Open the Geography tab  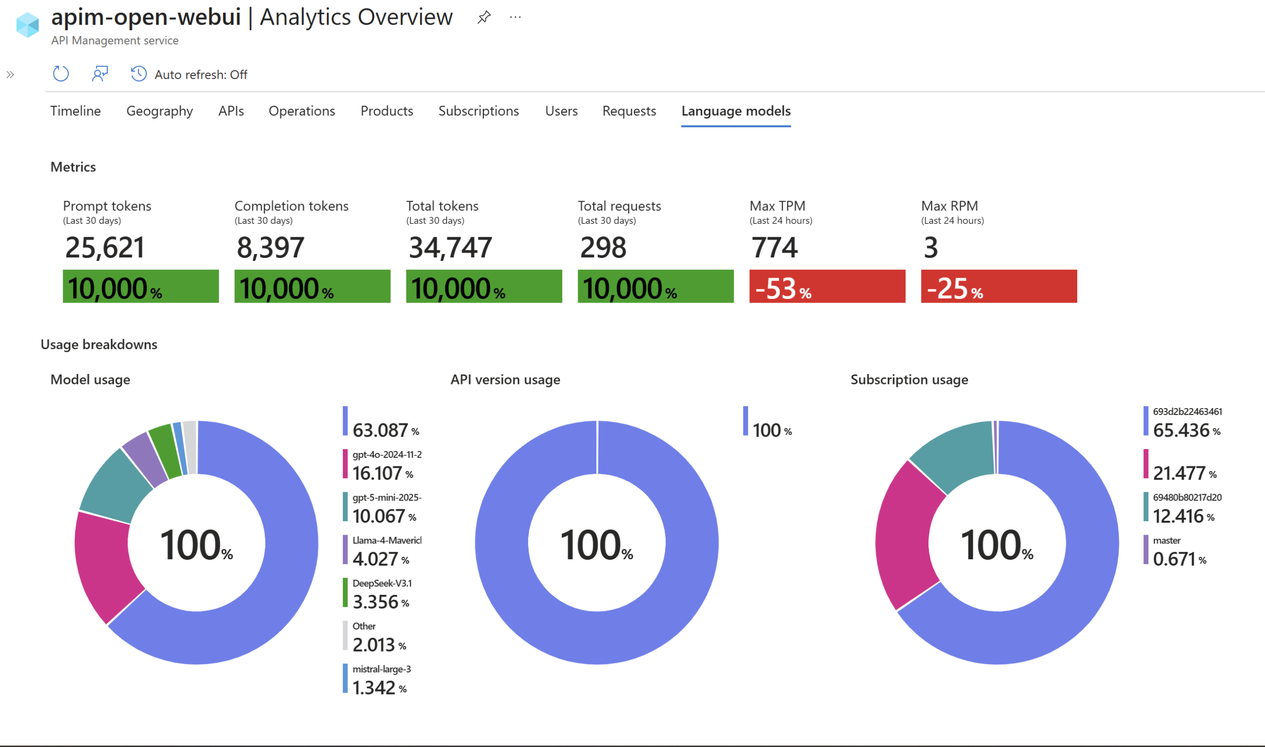click(x=160, y=111)
